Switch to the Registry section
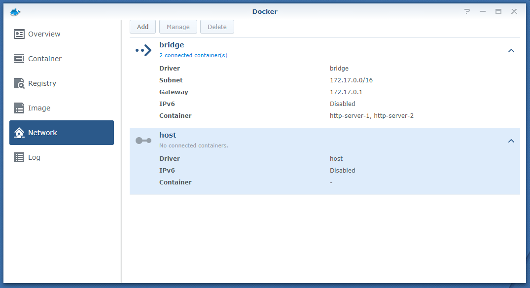The width and height of the screenshot is (530, 288). point(62,83)
